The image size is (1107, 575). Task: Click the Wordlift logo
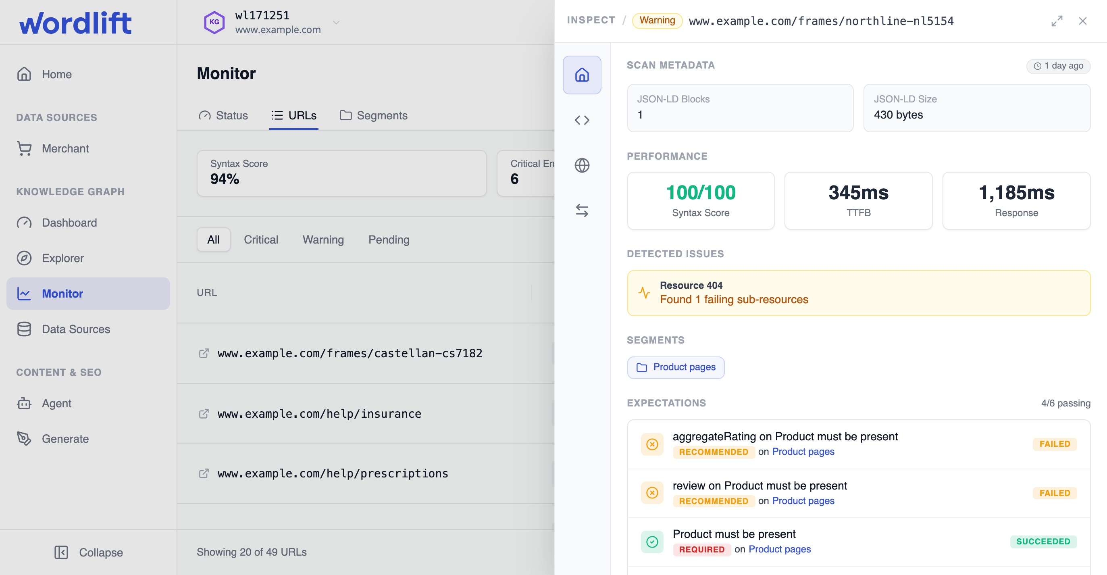point(76,22)
